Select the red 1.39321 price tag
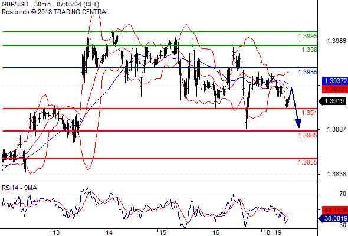348x236 pixels. coord(335,89)
